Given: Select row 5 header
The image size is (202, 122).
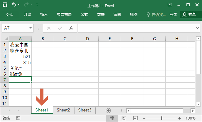Looking at the screenshot, I should point(5,68).
